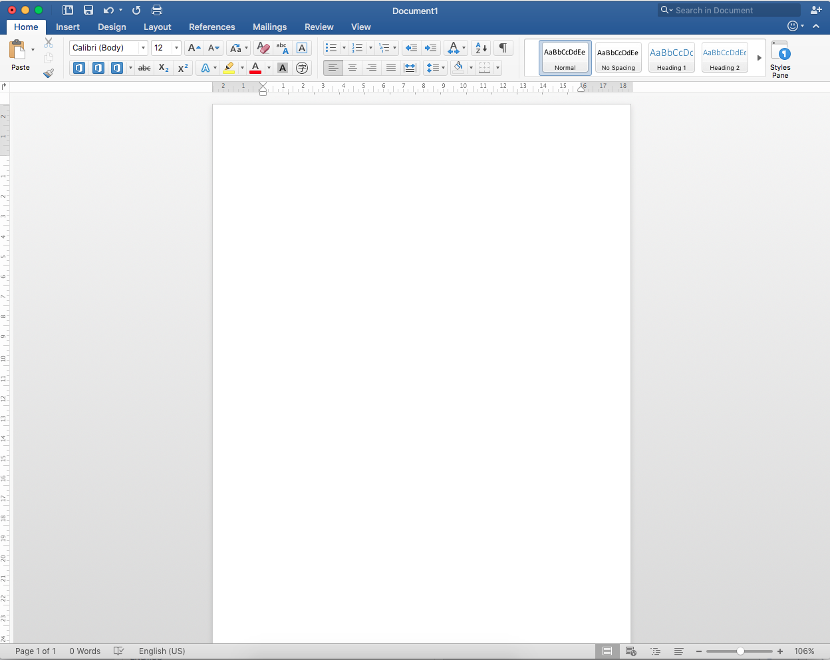
Task: Switch to the Layout tab
Action: click(158, 27)
